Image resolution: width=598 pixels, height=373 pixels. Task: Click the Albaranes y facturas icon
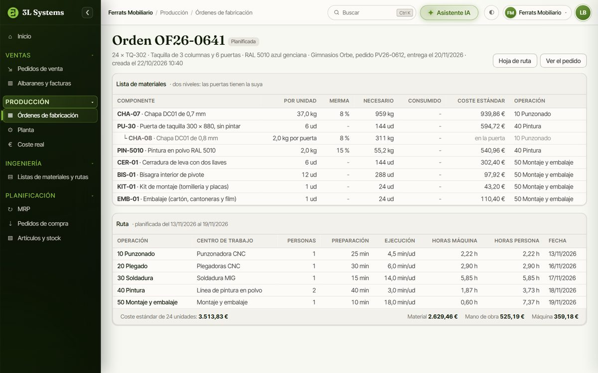point(10,83)
